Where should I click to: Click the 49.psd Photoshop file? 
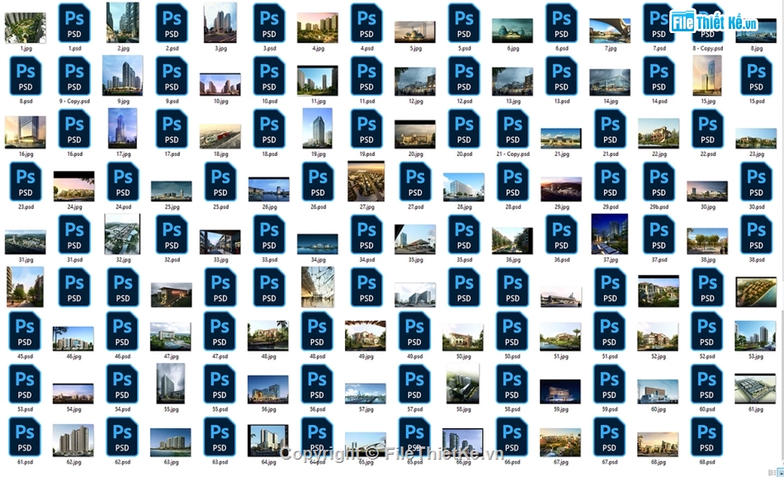(x=414, y=331)
